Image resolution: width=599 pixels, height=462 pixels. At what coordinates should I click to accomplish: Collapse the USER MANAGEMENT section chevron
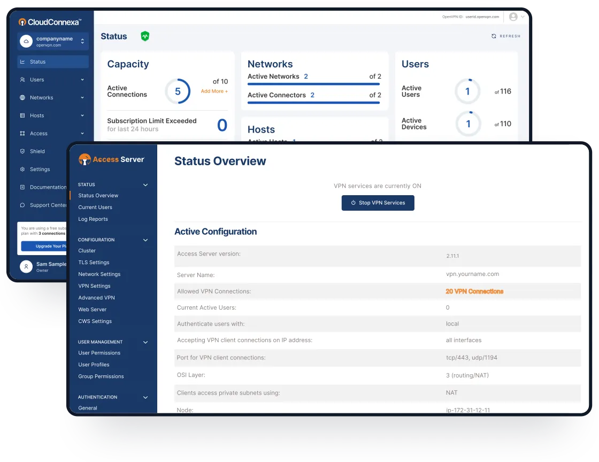click(145, 342)
